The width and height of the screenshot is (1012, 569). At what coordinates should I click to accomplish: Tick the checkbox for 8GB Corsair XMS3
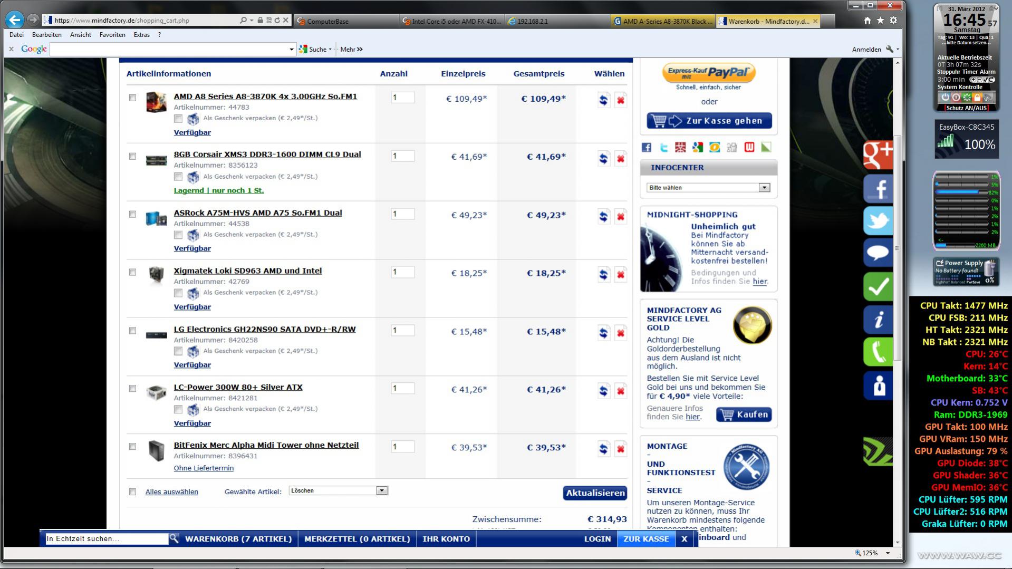[132, 156]
